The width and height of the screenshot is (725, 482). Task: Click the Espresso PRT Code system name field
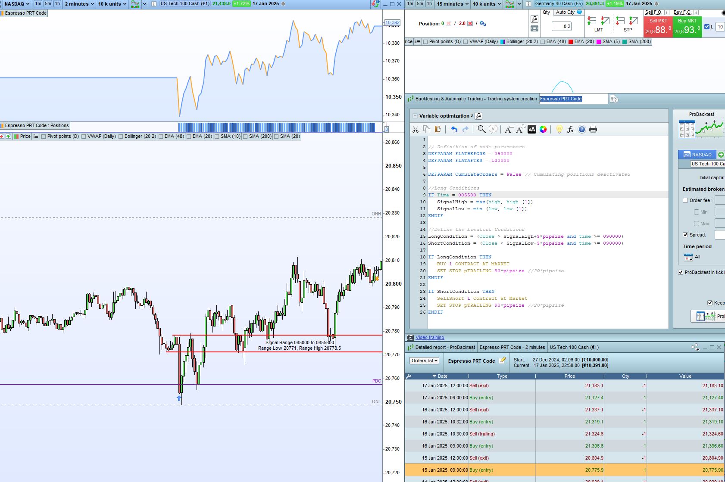[x=573, y=99]
